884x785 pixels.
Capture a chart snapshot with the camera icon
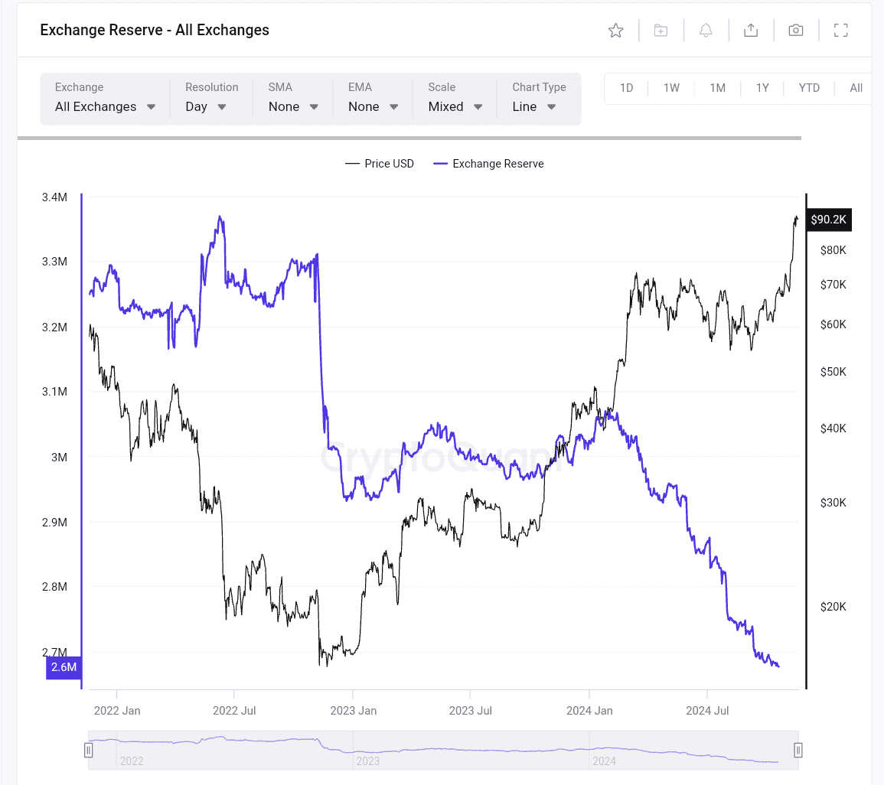pos(795,30)
